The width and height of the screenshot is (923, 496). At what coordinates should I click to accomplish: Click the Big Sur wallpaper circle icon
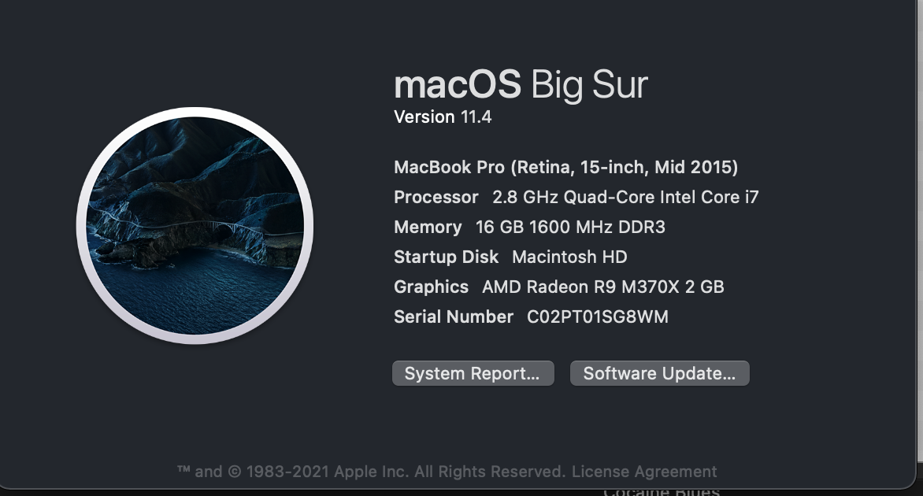tap(195, 226)
